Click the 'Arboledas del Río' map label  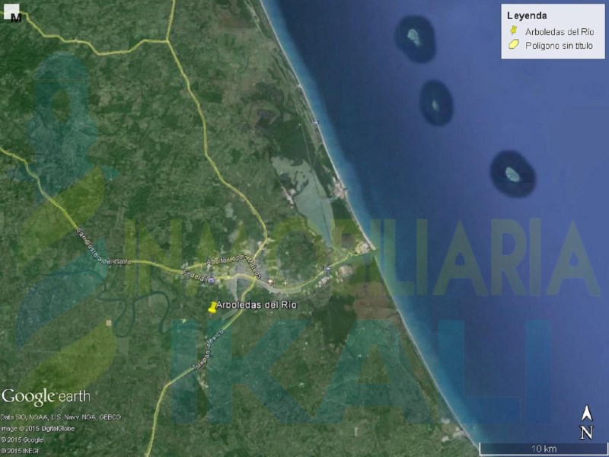[257, 305]
